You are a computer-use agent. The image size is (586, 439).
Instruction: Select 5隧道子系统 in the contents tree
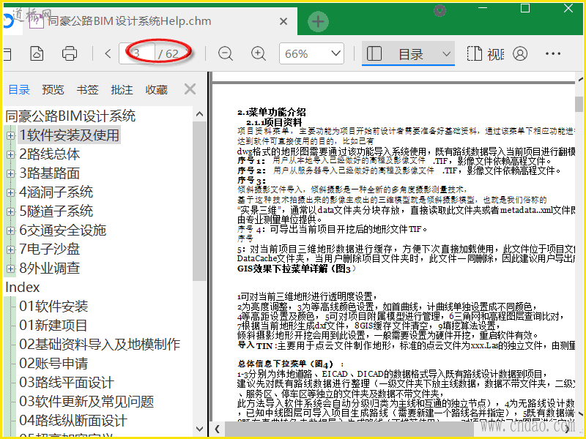(x=56, y=211)
